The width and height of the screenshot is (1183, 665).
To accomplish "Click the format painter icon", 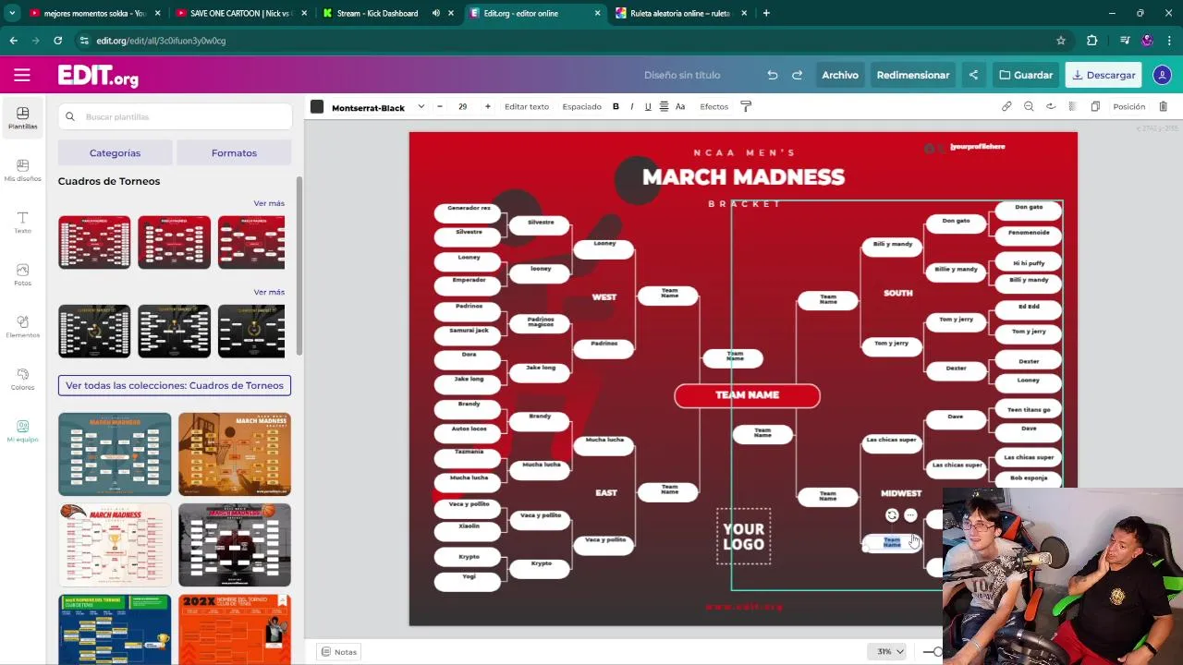I will click(x=746, y=106).
